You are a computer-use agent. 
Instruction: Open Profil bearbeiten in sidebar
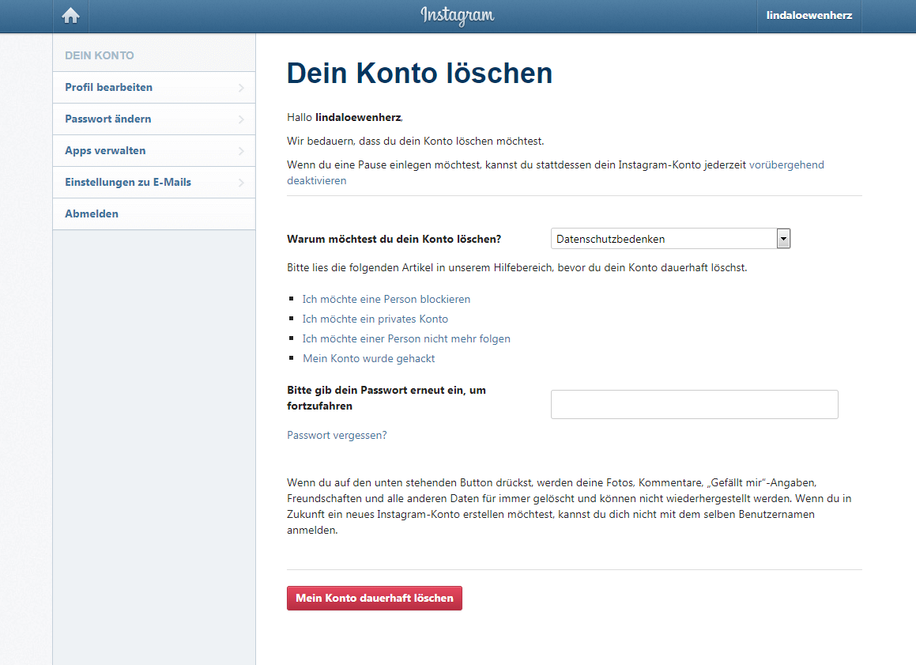click(109, 87)
